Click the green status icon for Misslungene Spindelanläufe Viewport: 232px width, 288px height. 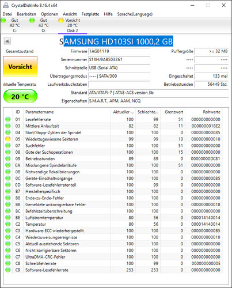pyautogui.click(x=8, y=165)
